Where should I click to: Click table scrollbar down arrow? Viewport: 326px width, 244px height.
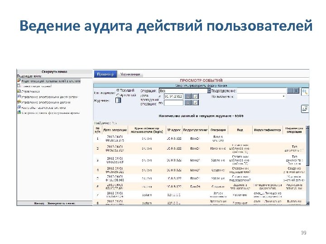click(308, 203)
